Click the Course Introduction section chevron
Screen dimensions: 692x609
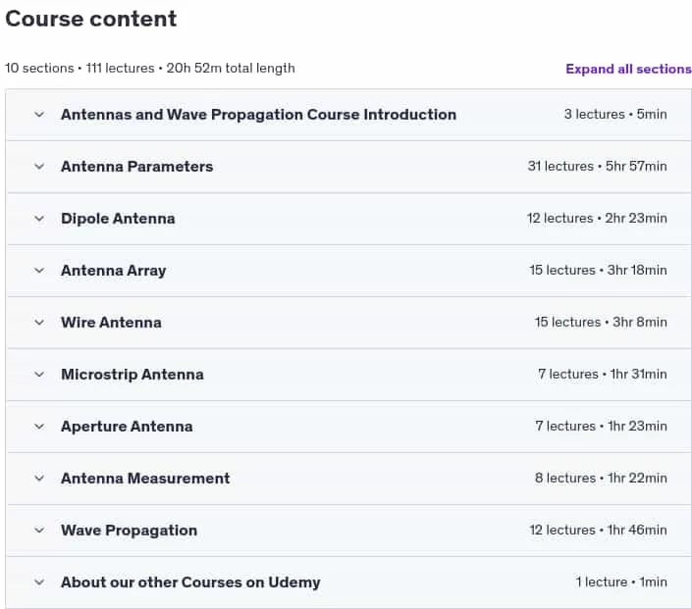39,115
